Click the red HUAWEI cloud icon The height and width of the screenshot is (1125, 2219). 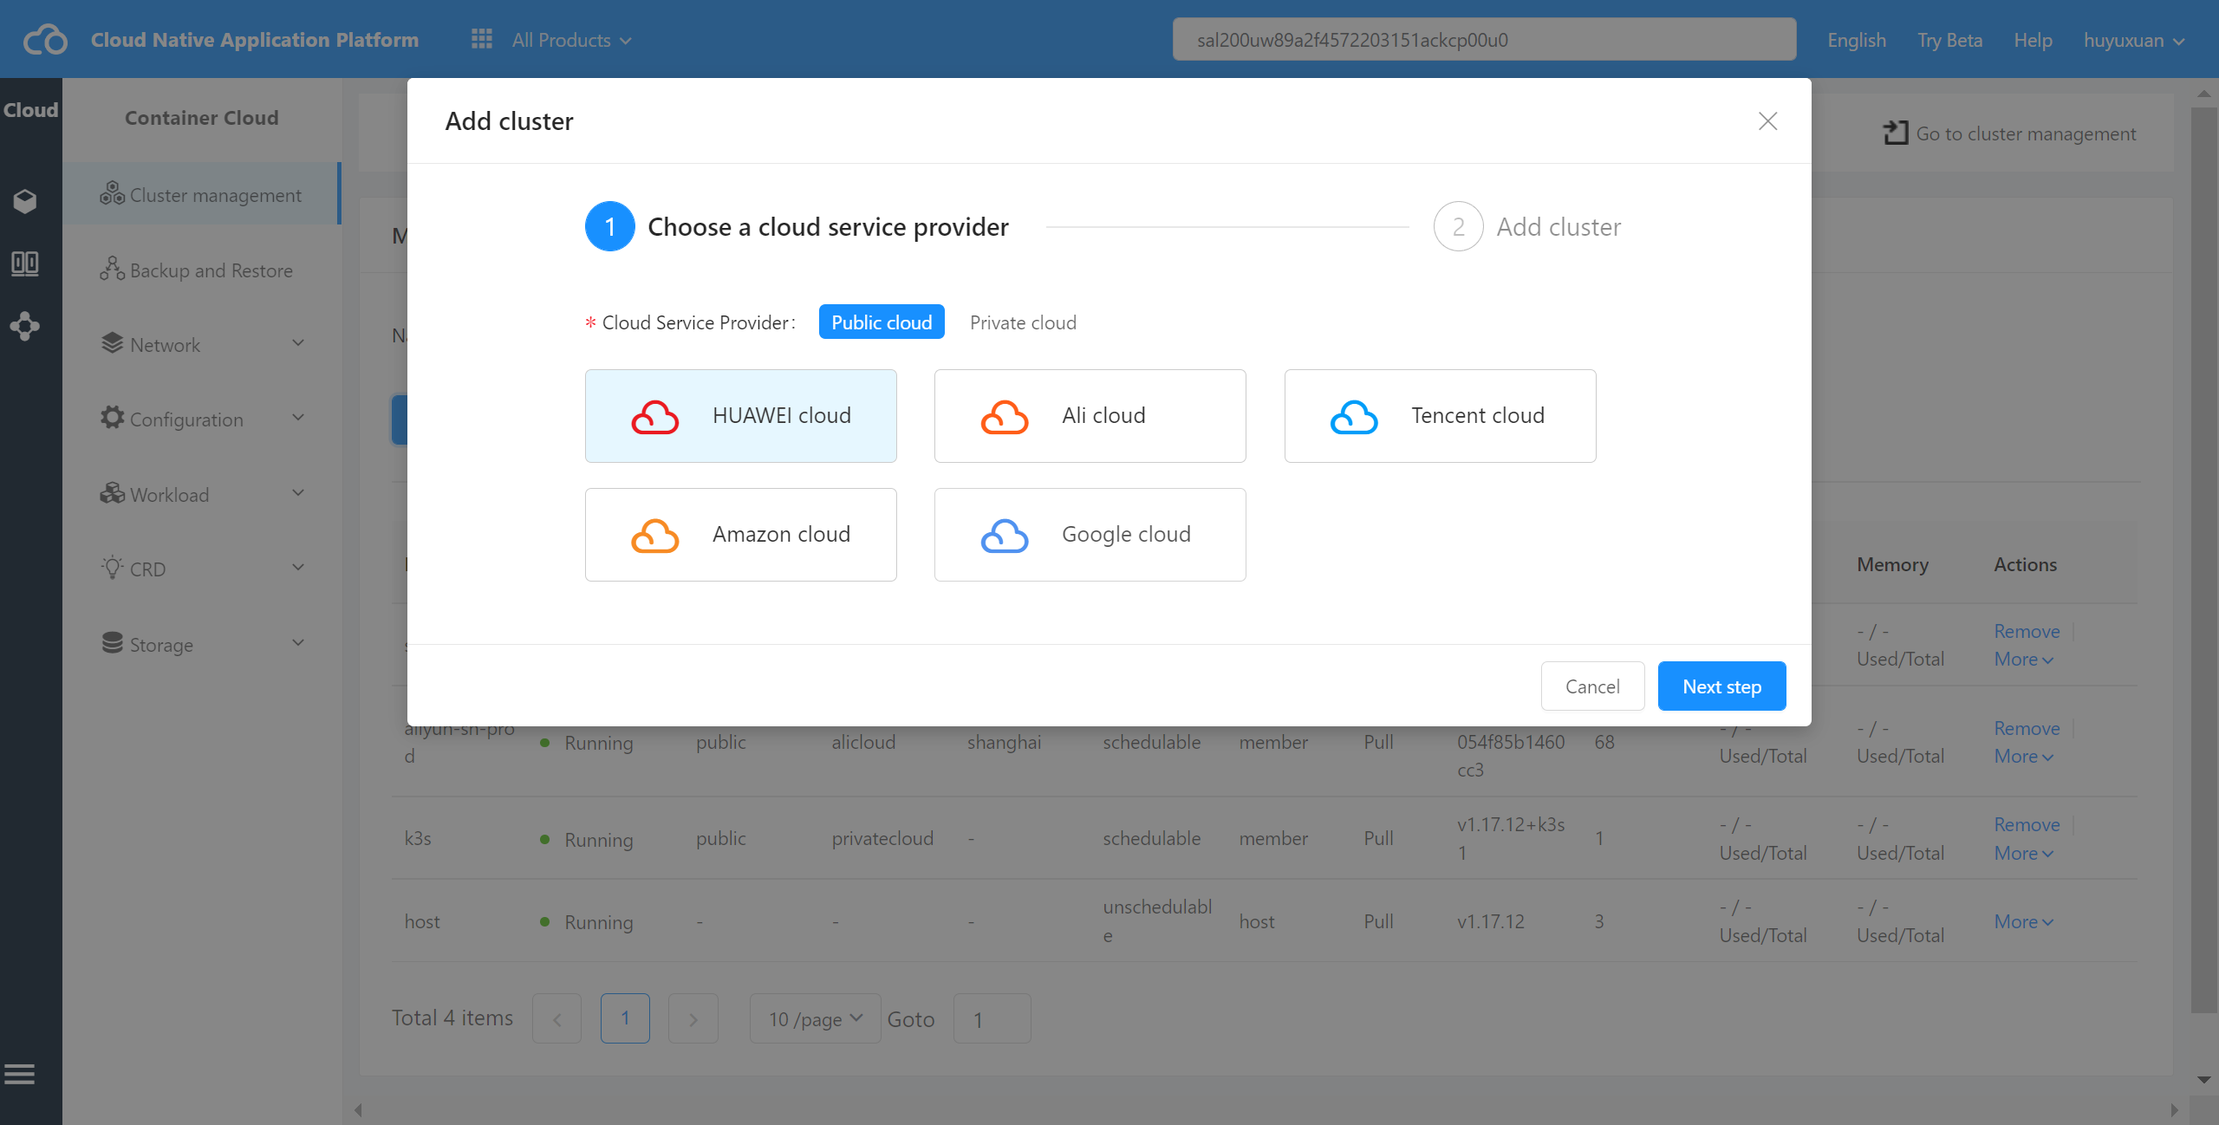[655, 417]
